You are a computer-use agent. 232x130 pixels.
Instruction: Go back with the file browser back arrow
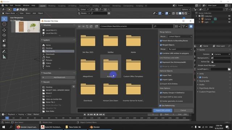tap(80, 26)
